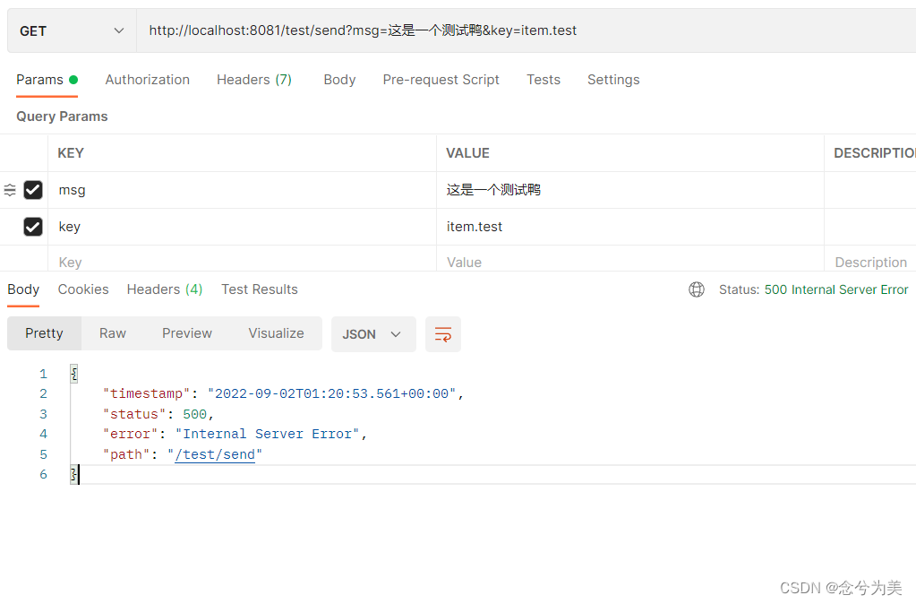Open the JSON format dropdown in response pane
Viewport: 916px width, 604px height.
coord(372,333)
